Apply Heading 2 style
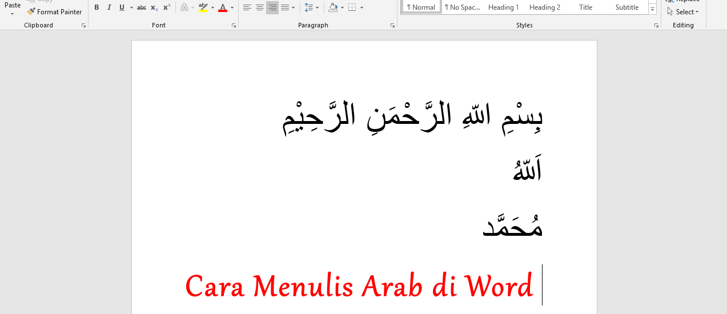This screenshot has height=314, width=727. pos(545,7)
